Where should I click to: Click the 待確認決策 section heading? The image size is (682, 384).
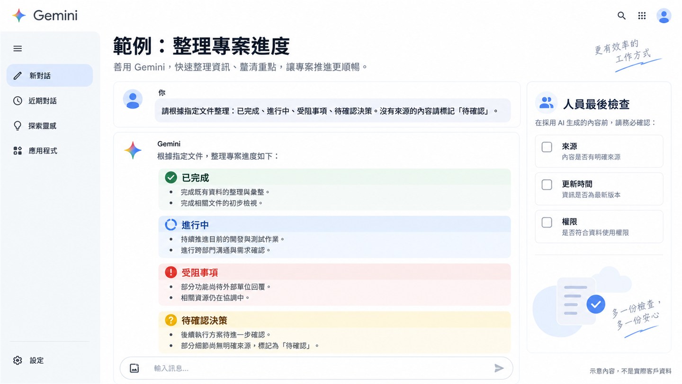click(x=204, y=320)
